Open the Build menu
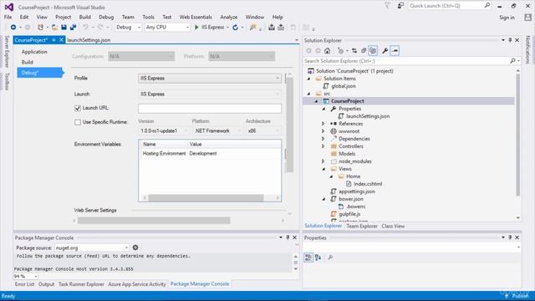 (85, 17)
